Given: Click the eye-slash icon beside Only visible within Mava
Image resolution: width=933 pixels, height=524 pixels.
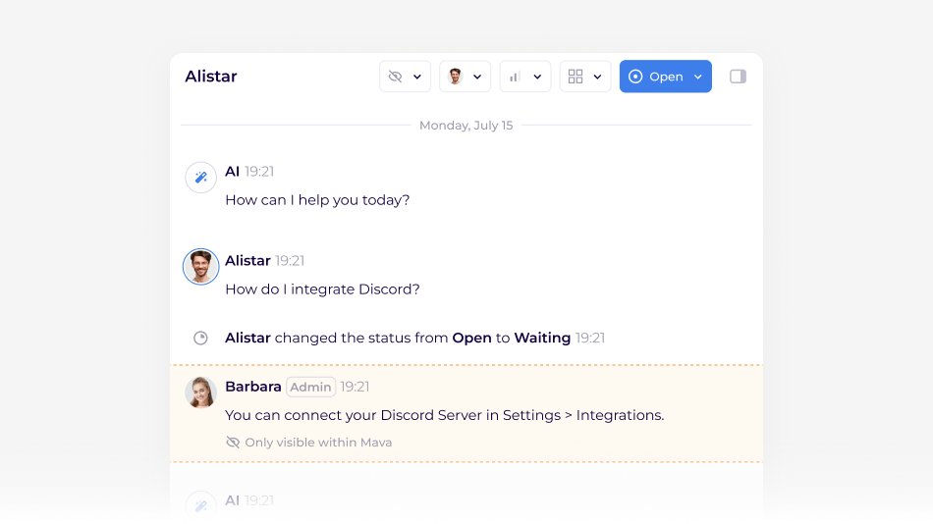Looking at the screenshot, I should coord(233,442).
